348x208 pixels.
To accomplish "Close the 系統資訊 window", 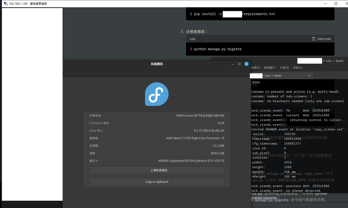I will pos(246,64).
